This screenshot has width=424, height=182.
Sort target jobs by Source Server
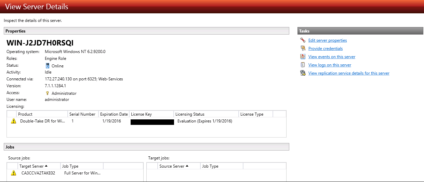point(179,166)
